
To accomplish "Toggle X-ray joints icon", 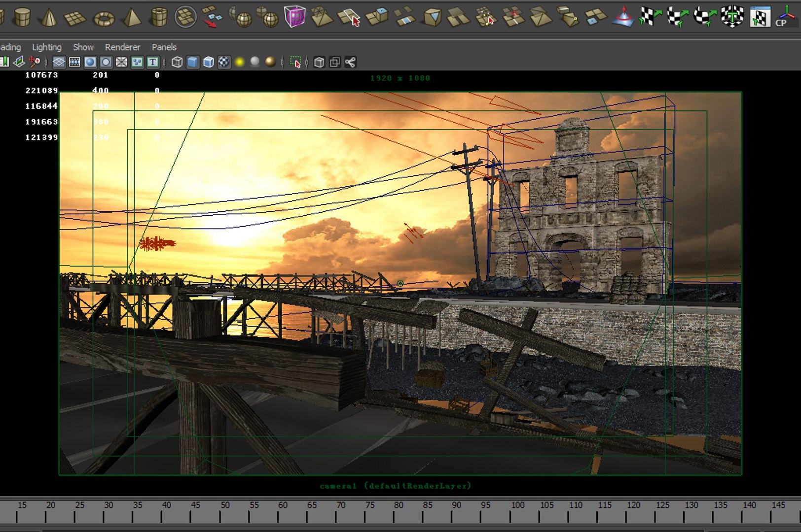I will click(x=350, y=62).
